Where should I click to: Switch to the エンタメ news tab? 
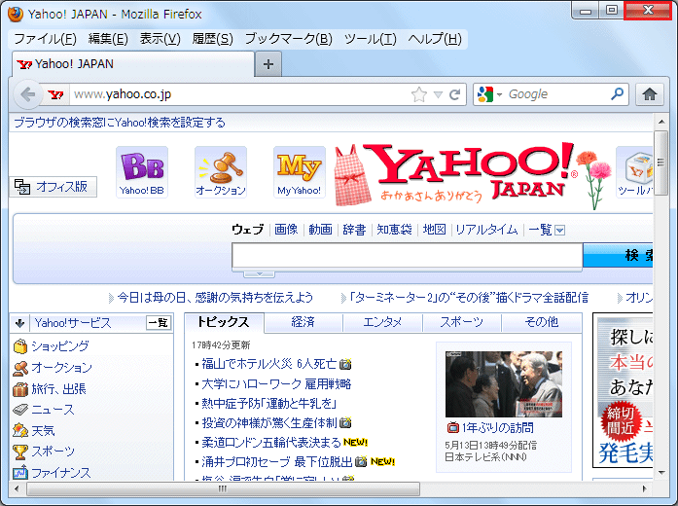(382, 322)
